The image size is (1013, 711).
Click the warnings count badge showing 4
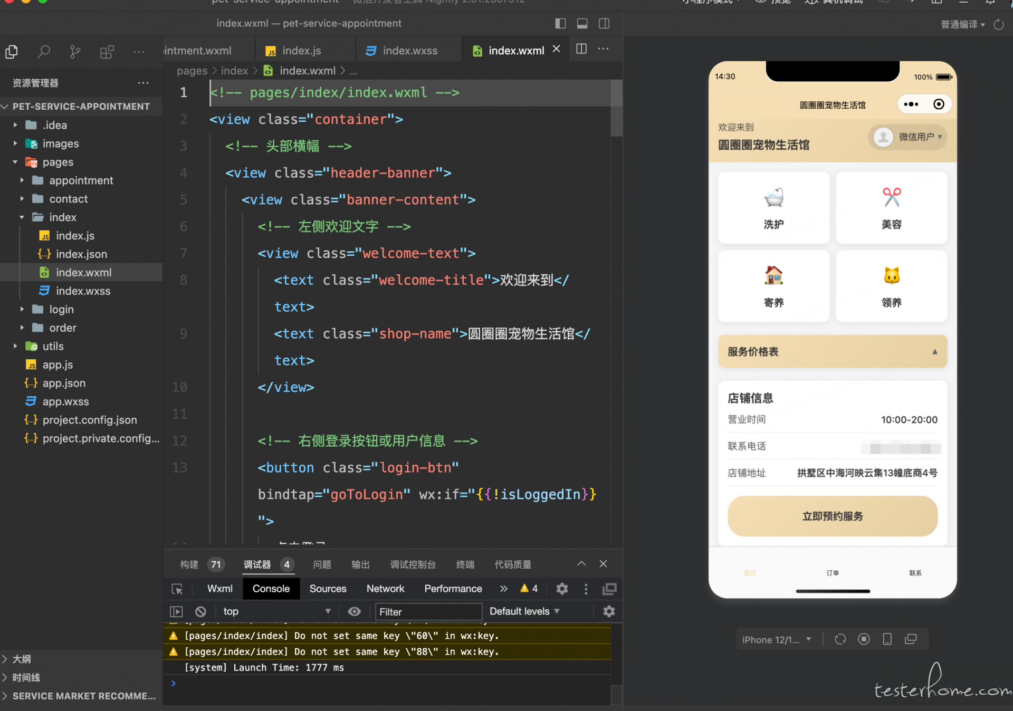point(529,589)
